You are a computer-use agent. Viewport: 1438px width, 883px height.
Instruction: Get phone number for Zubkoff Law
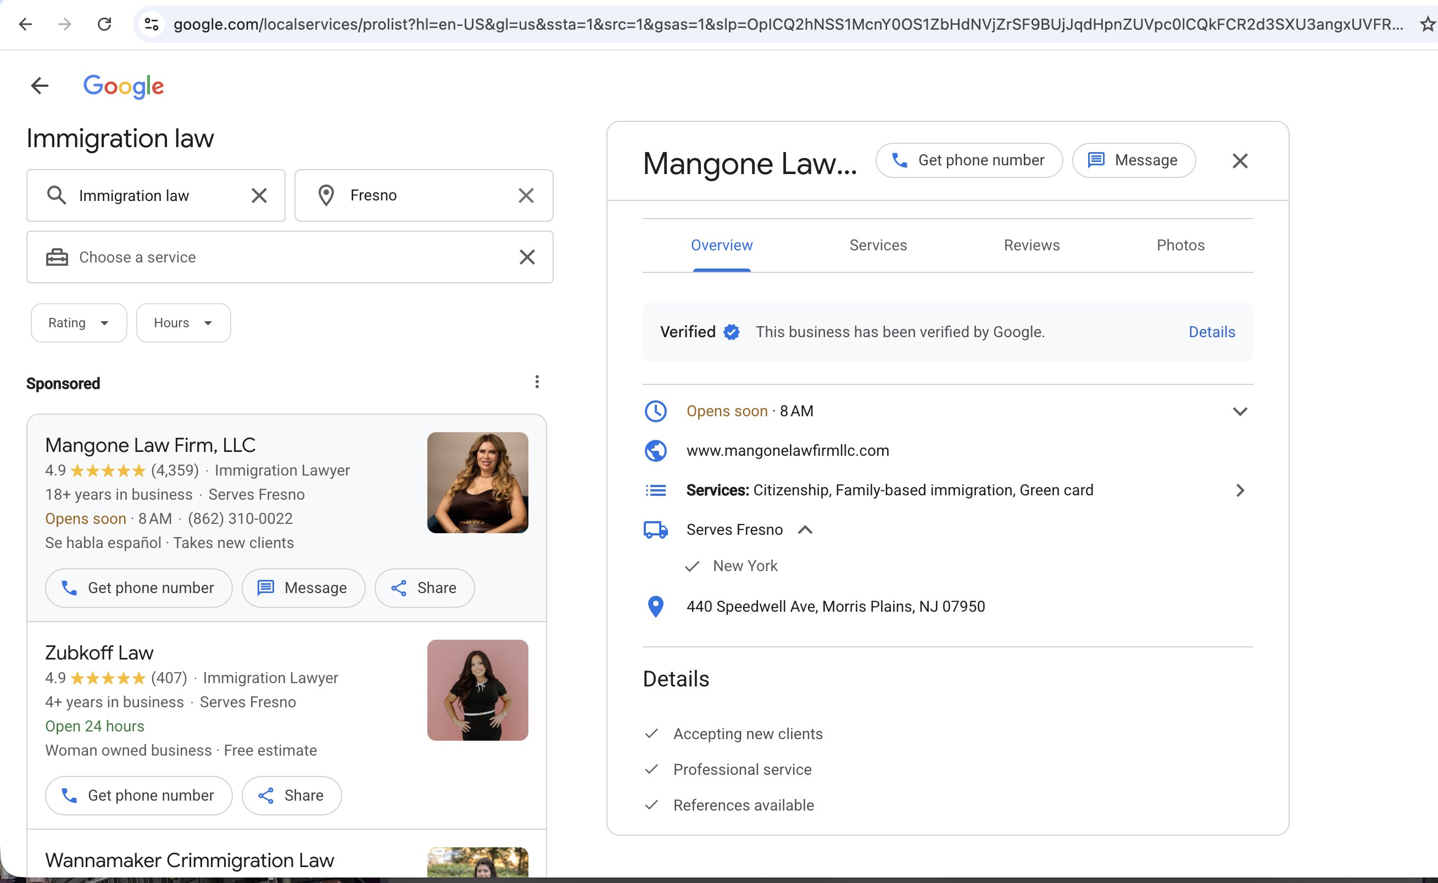click(139, 795)
